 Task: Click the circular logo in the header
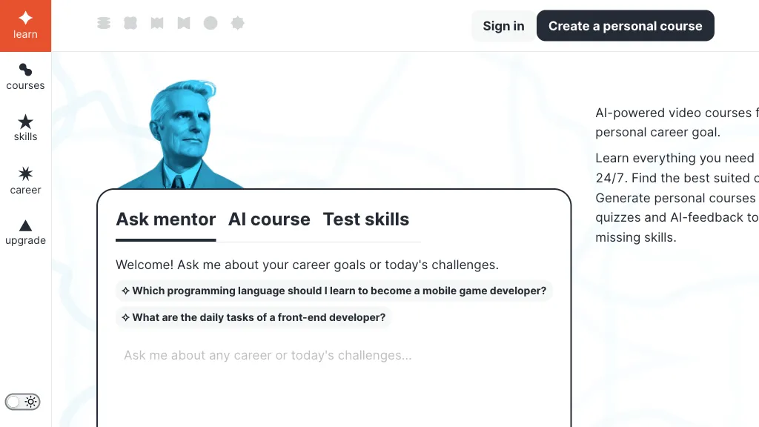(211, 23)
